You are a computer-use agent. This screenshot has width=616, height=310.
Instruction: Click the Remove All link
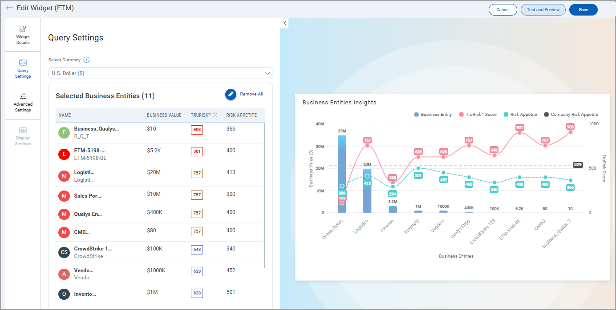click(x=251, y=94)
